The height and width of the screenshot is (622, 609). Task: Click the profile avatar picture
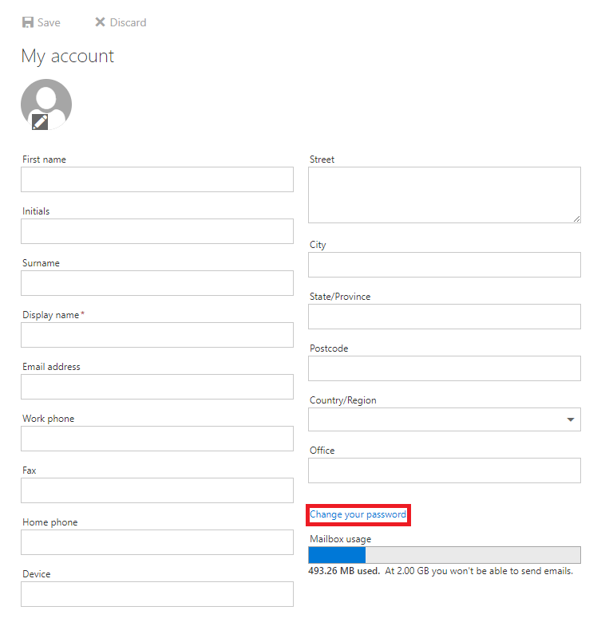click(46, 104)
